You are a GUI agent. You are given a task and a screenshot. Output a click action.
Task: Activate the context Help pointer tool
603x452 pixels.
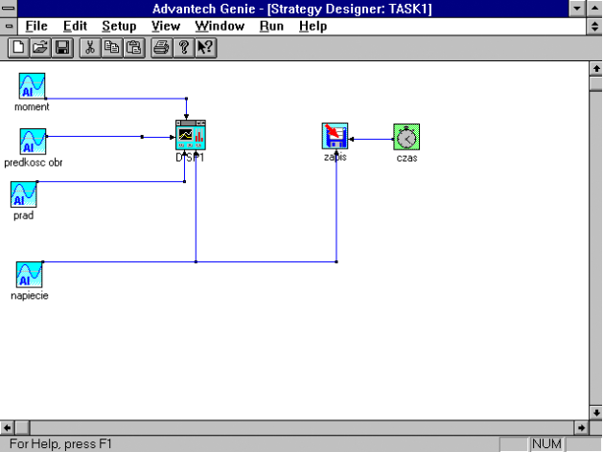pyautogui.click(x=204, y=46)
